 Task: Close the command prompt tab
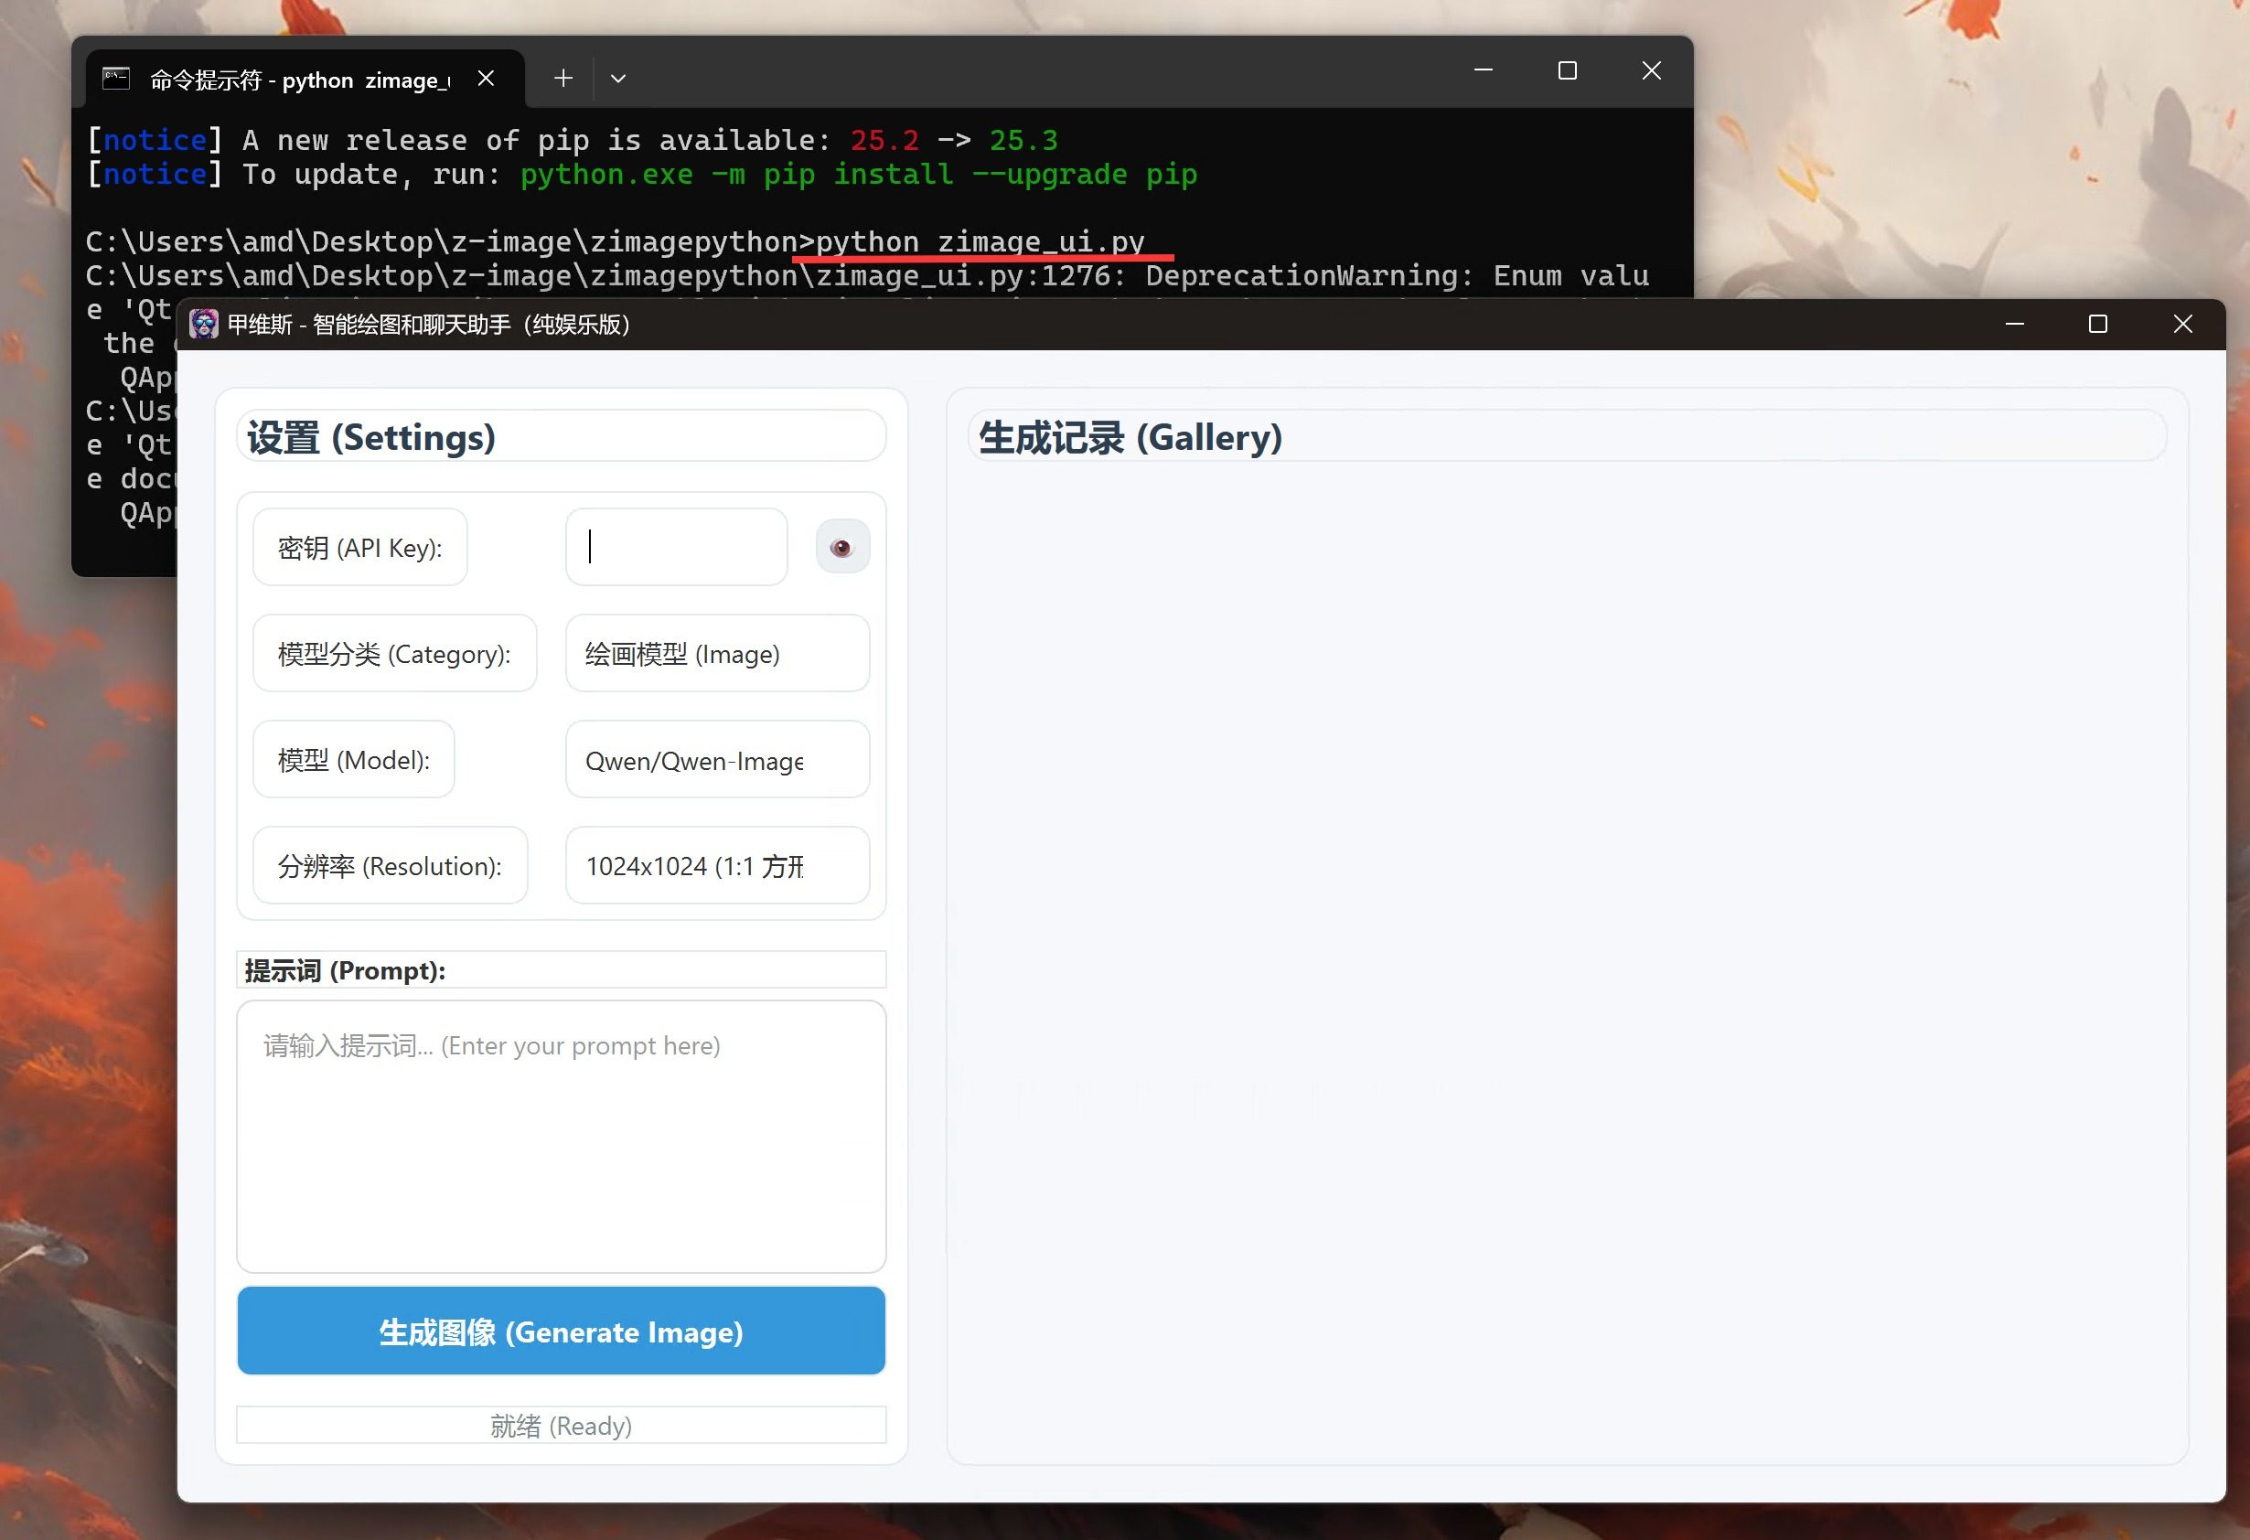486,79
